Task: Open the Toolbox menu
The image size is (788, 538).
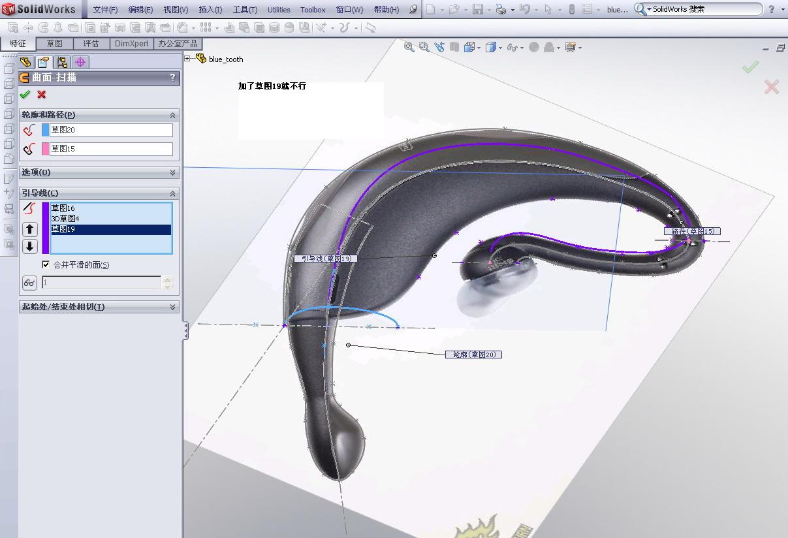Action: 313,10
